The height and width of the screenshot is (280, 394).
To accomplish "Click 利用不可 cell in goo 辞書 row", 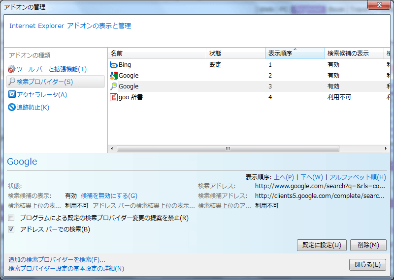I will tap(339, 97).
